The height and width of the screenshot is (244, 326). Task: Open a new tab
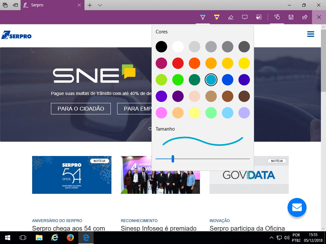90,5
